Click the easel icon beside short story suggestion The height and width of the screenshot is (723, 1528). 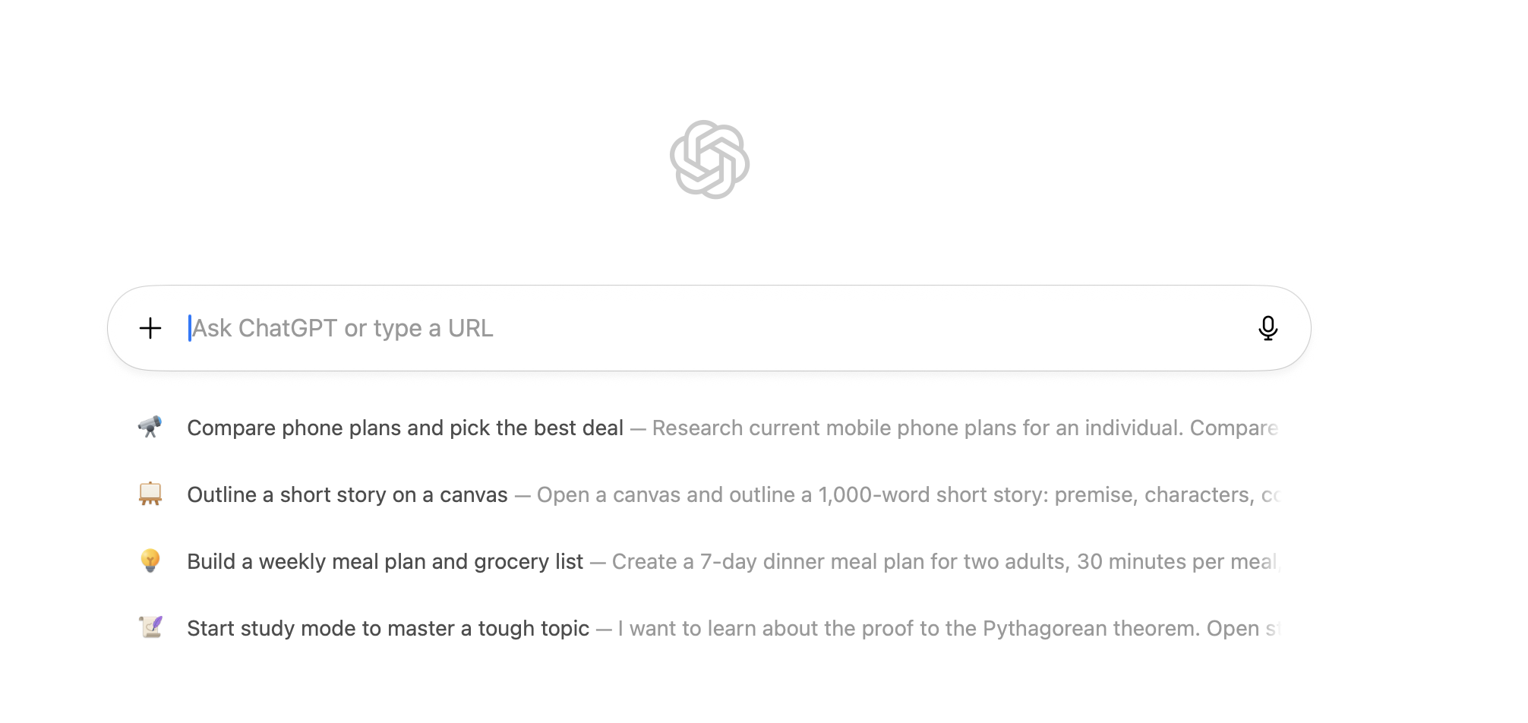(152, 494)
